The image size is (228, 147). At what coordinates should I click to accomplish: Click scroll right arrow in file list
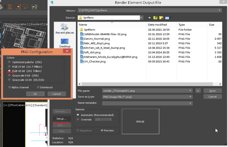tap(220, 84)
